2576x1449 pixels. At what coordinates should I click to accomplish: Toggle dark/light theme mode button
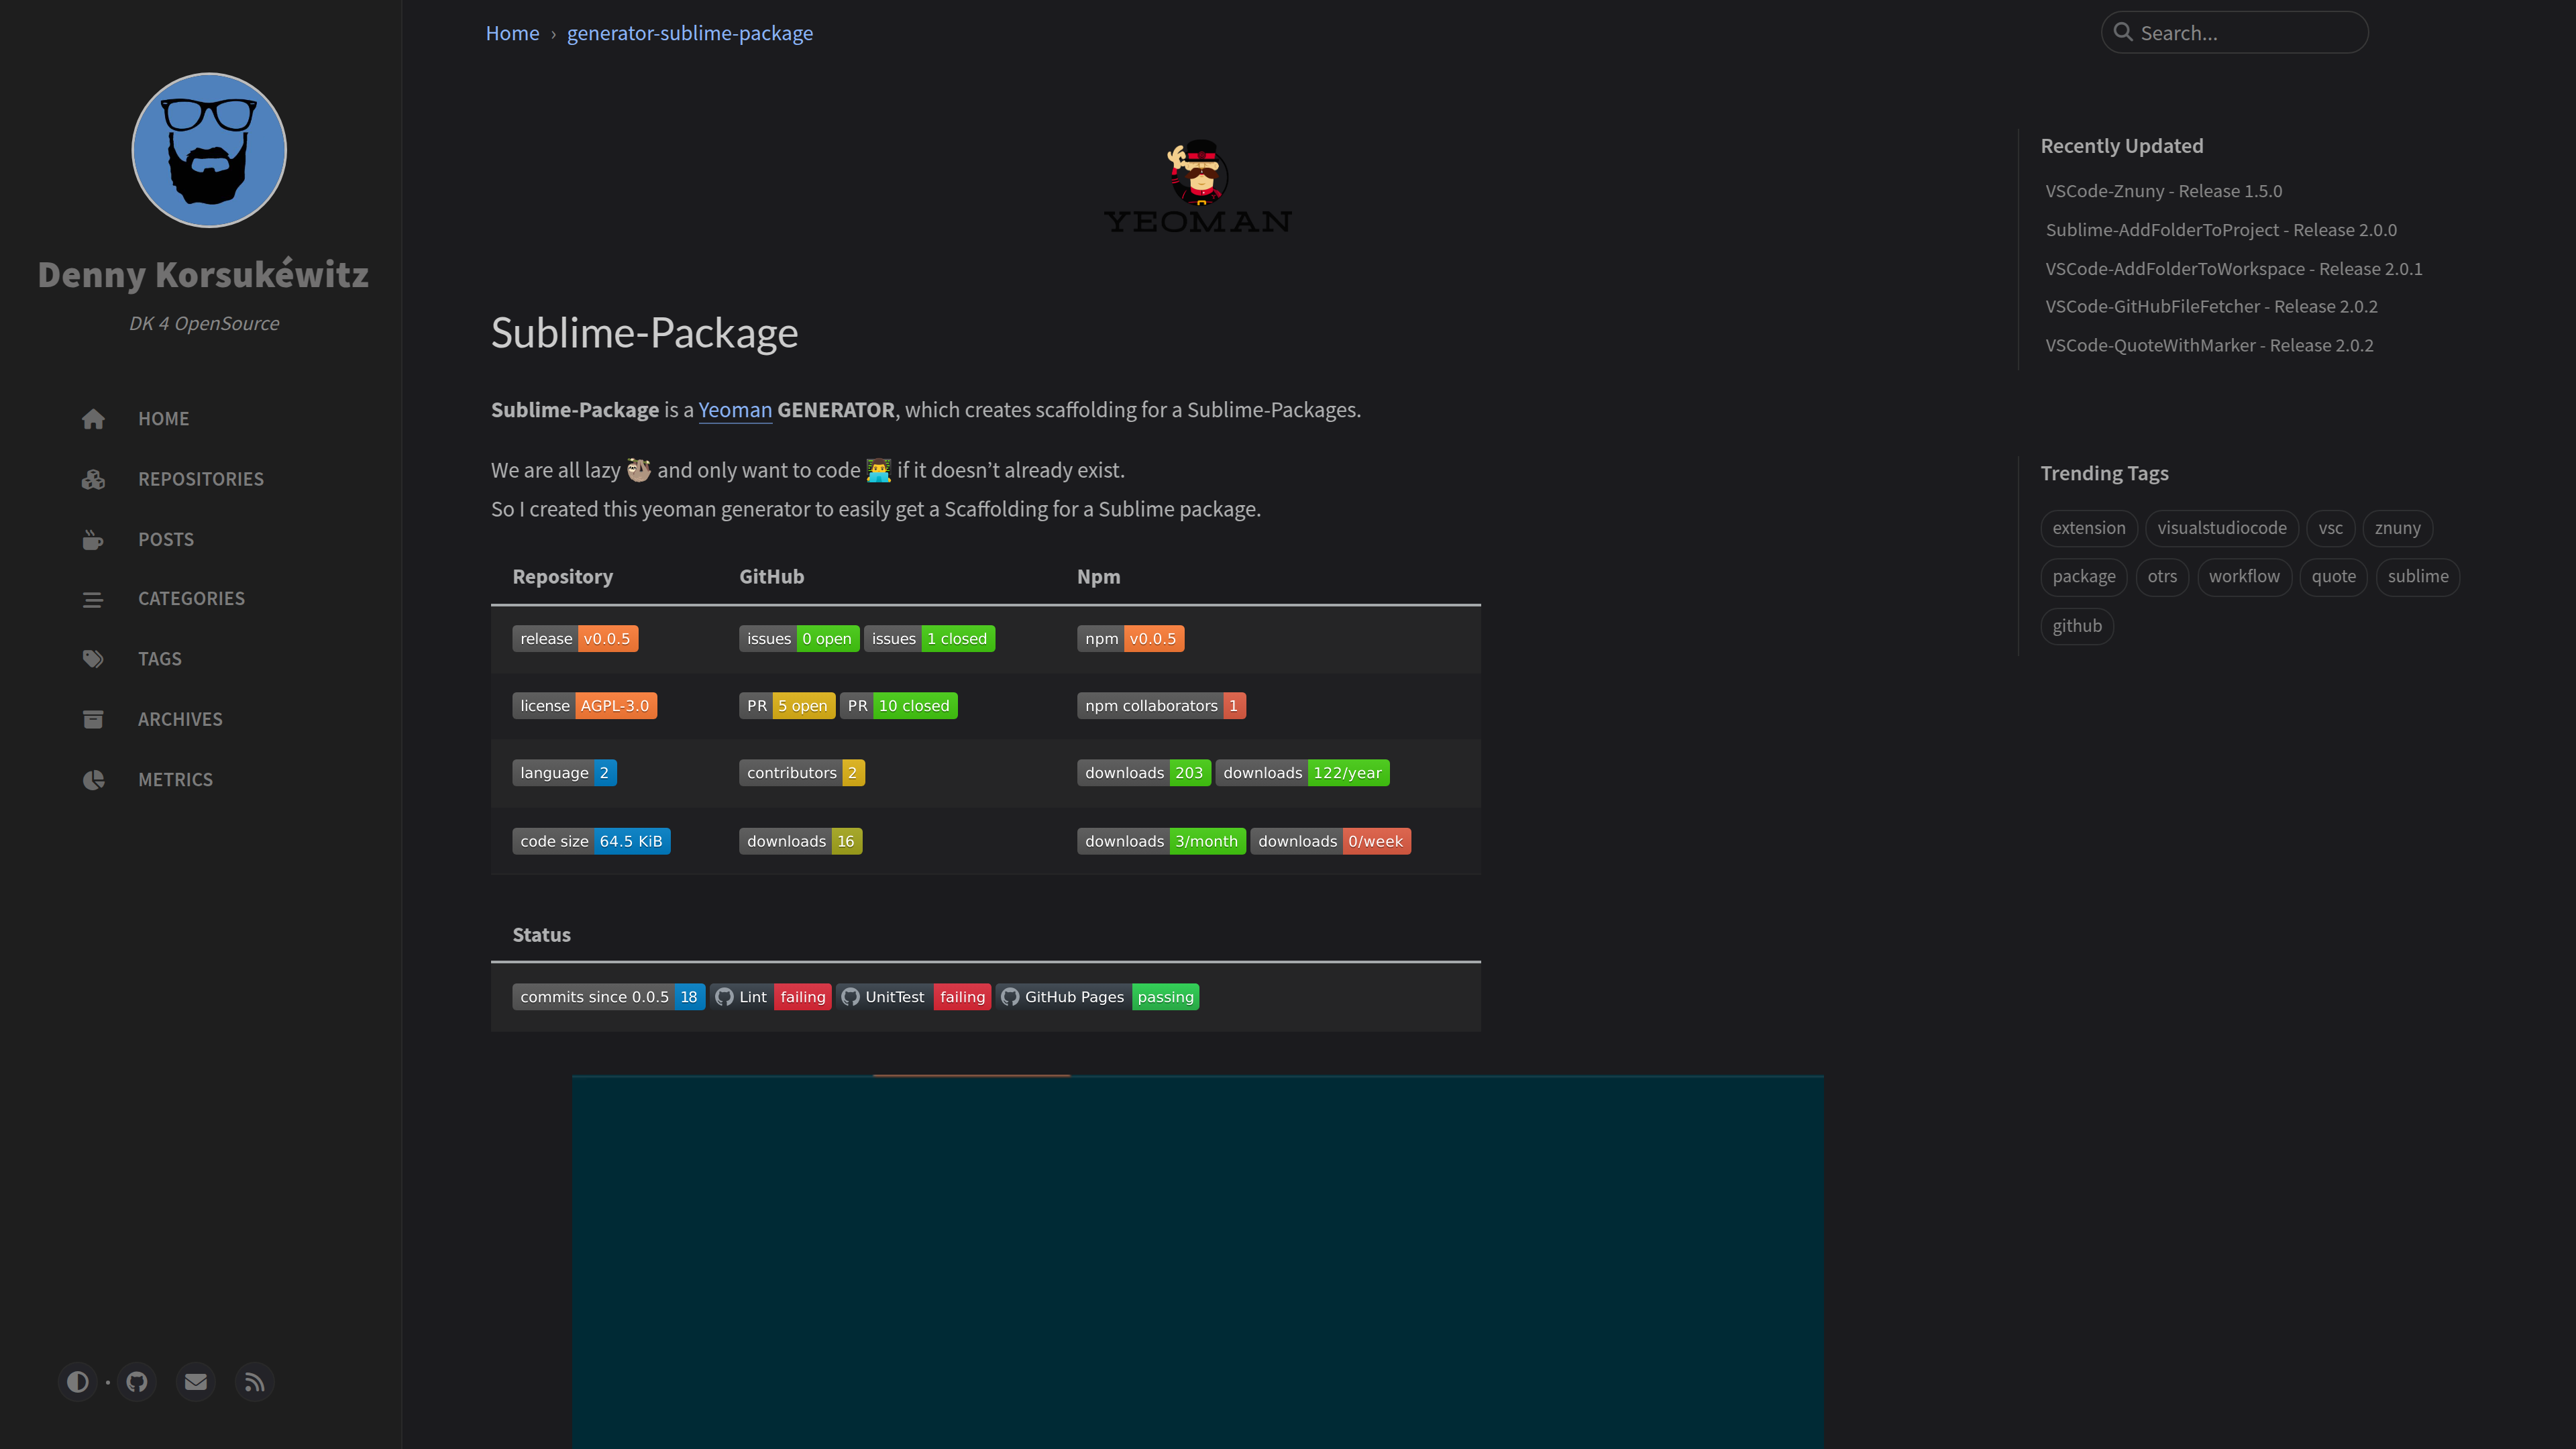(78, 1382)
